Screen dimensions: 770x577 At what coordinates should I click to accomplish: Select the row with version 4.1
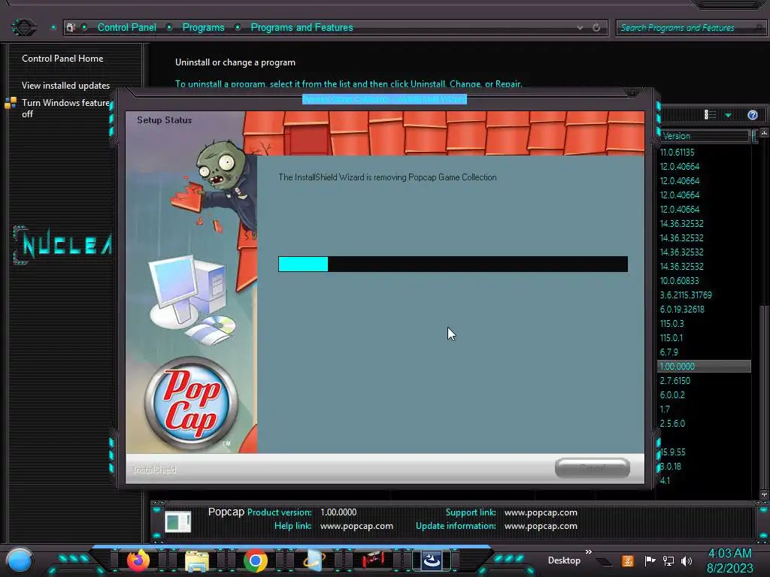[704, 480]
